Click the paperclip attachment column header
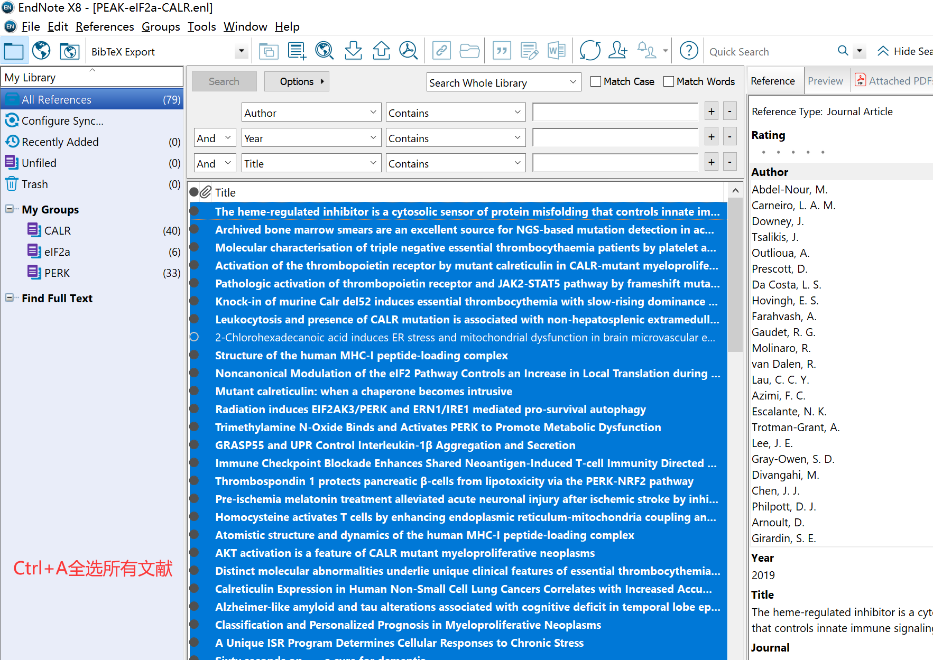Screen dimensions: 933x660 tap(206, 192)
